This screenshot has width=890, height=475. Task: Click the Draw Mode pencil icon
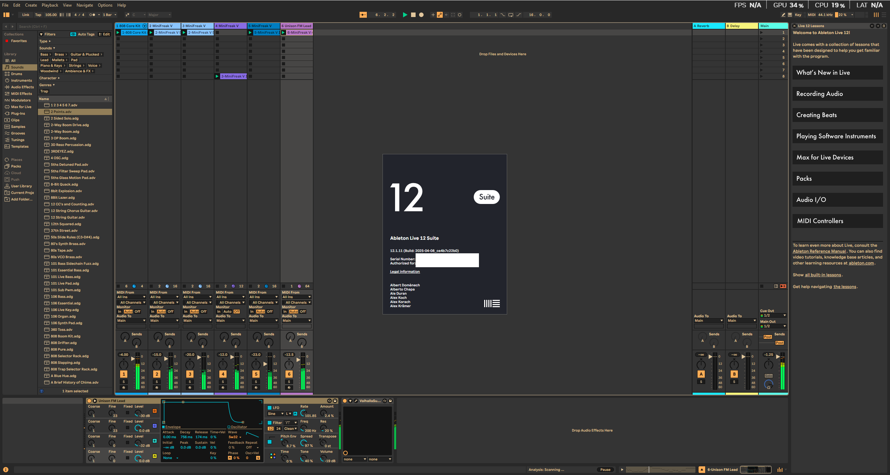tap(783, 15)
